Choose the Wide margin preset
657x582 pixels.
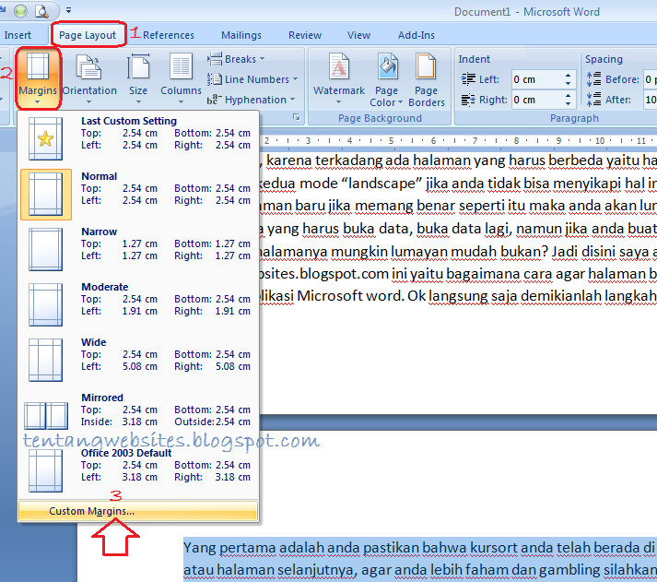[x=138, y=361]
